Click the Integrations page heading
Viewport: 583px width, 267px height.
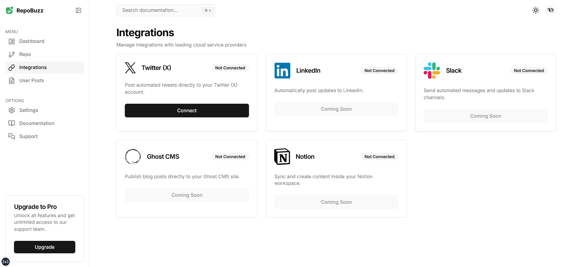[x=145, y=33]
